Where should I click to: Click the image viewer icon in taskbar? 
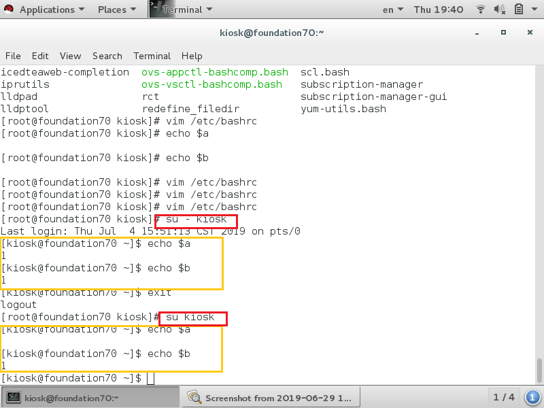tap(194, 397)
